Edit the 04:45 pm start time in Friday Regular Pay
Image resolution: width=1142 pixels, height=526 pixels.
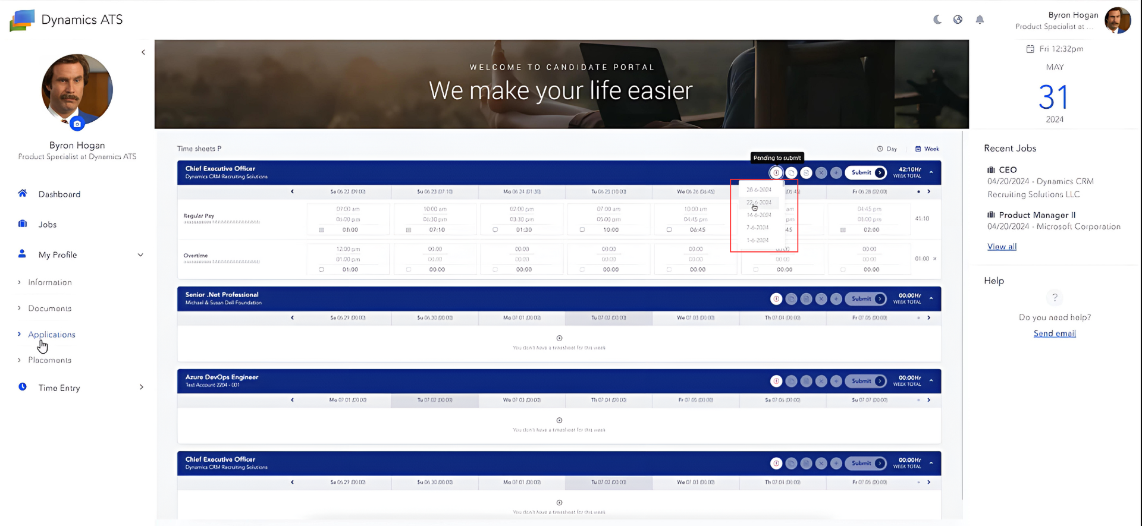869,209
